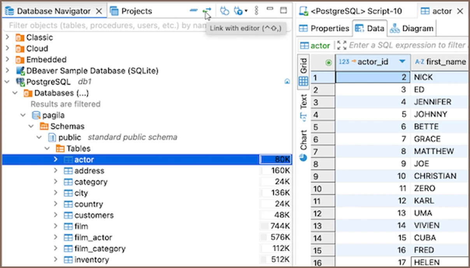Open the PostgreSQL Script-10 editor tab
The width and height of the screenshot is (470, 268).
pyautogui.click(x=356, y=11)
